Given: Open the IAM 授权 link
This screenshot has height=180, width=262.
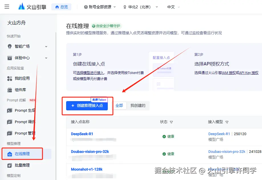Looking at the screenshot, I should (229, 73).
